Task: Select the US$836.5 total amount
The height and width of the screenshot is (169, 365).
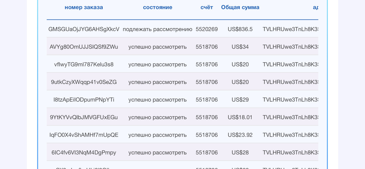Action: point(240,29)
